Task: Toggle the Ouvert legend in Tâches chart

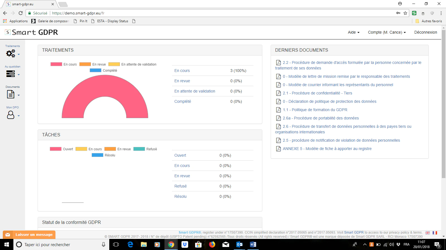Action: coord(61,149)
